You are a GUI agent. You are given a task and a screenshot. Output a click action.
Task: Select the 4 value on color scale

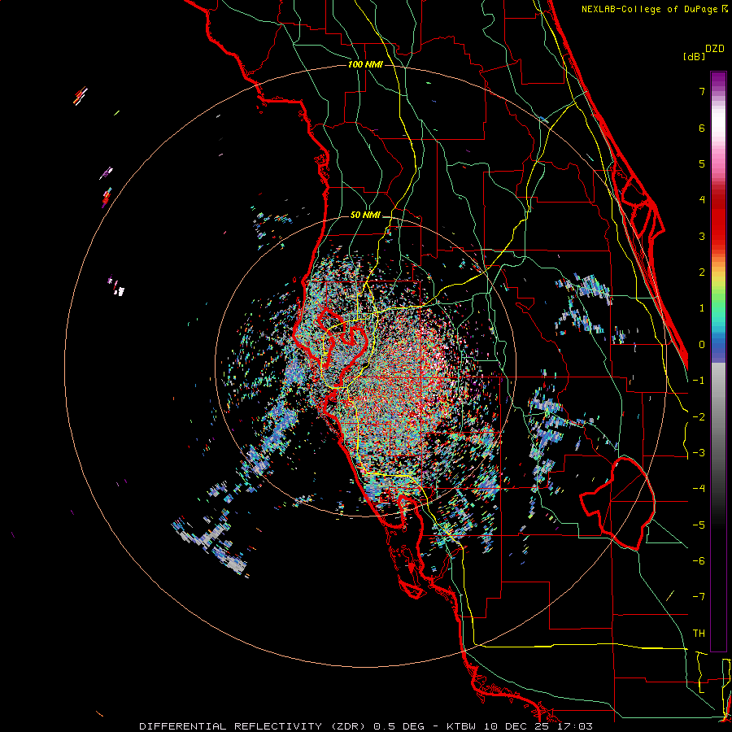[x=702, y=200]
